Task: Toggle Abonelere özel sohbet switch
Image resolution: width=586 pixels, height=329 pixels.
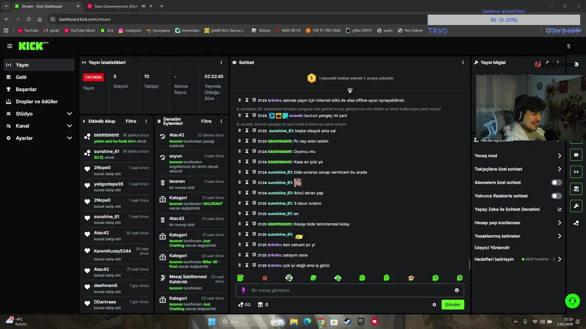Action: (557, 182)
